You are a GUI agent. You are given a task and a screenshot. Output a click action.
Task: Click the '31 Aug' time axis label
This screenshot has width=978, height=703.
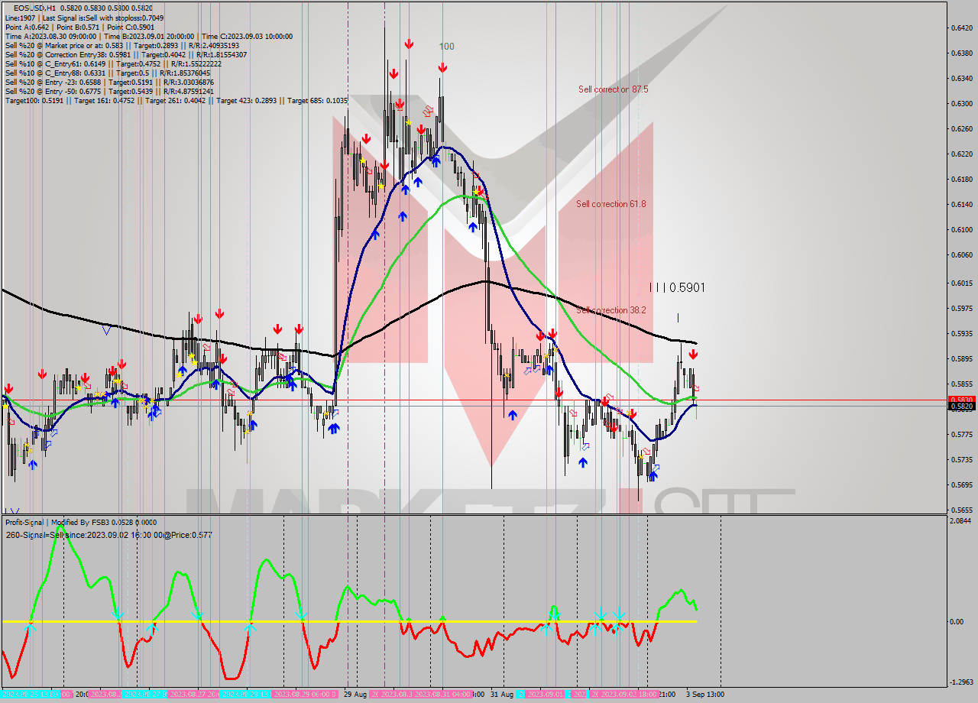pyautogui.click(x=501, y=694)
